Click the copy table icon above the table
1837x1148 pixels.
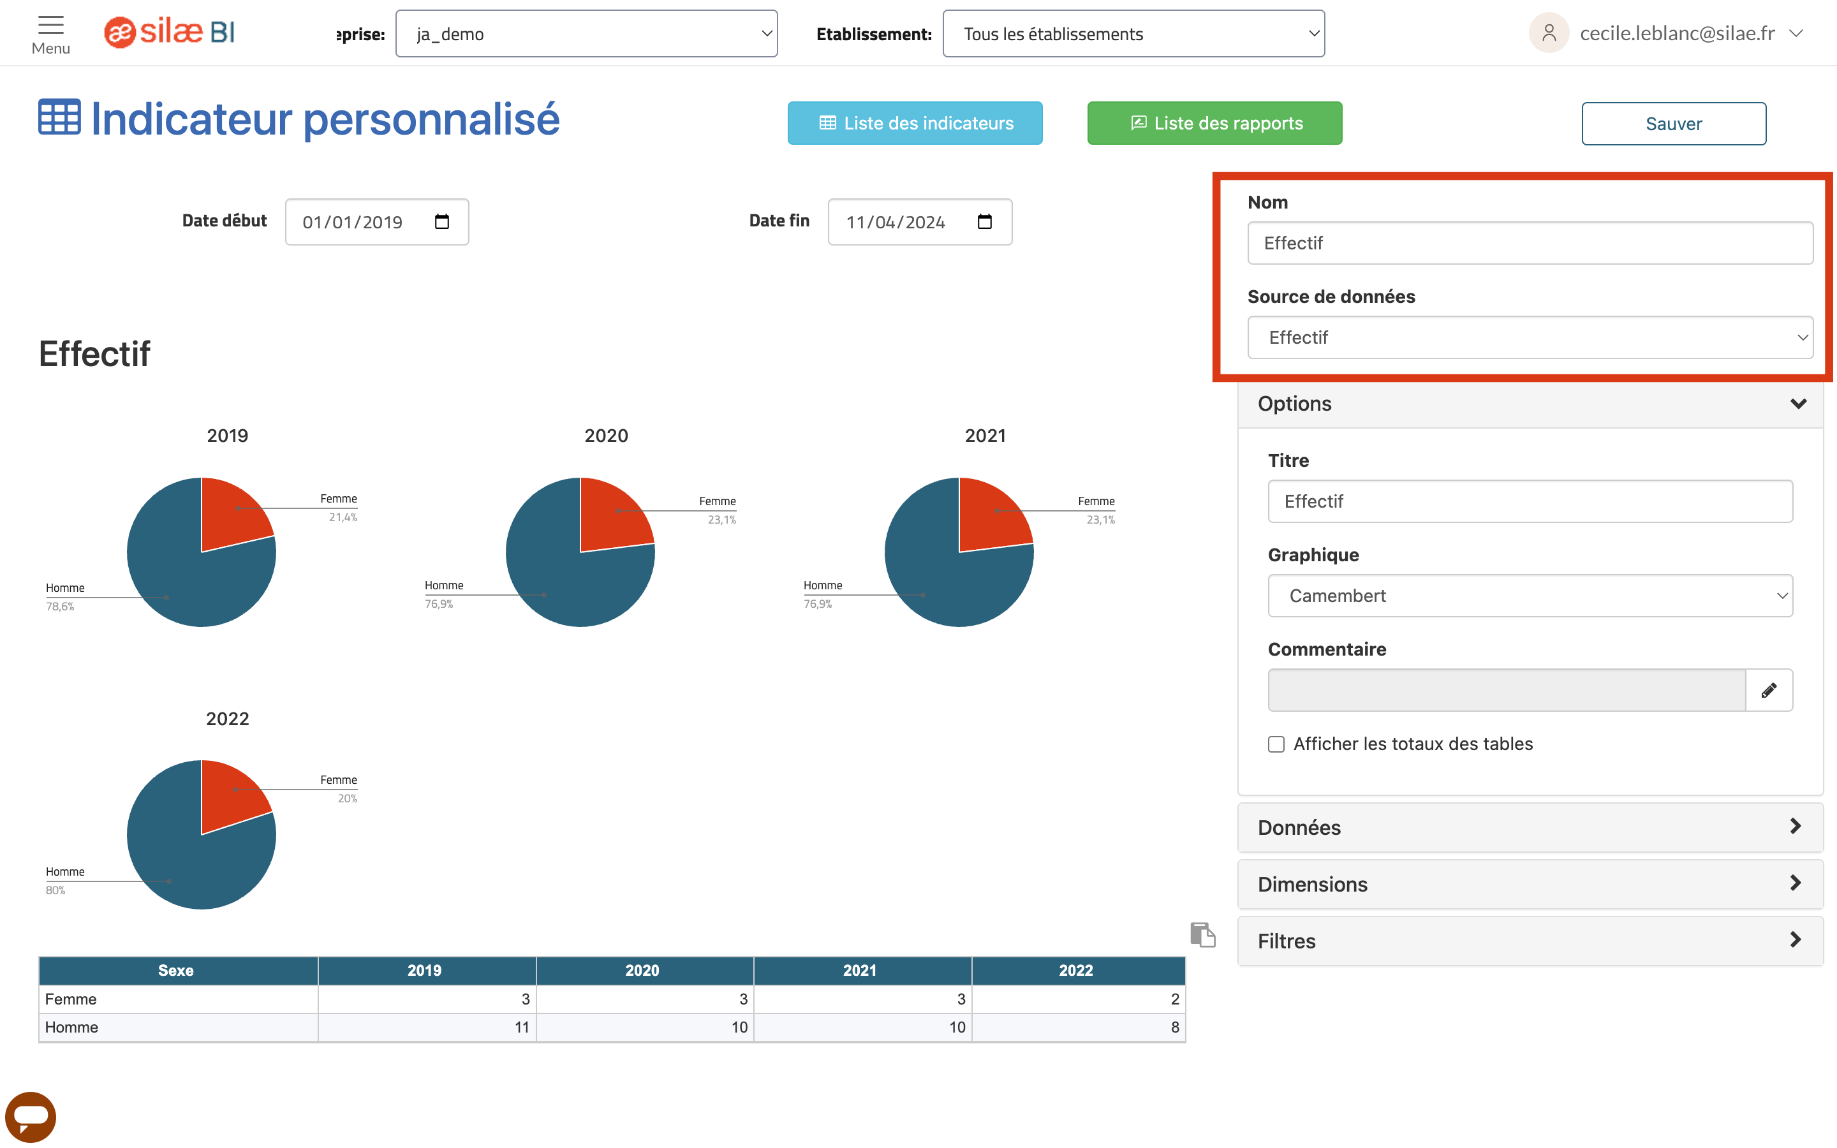click(1202, 934)
